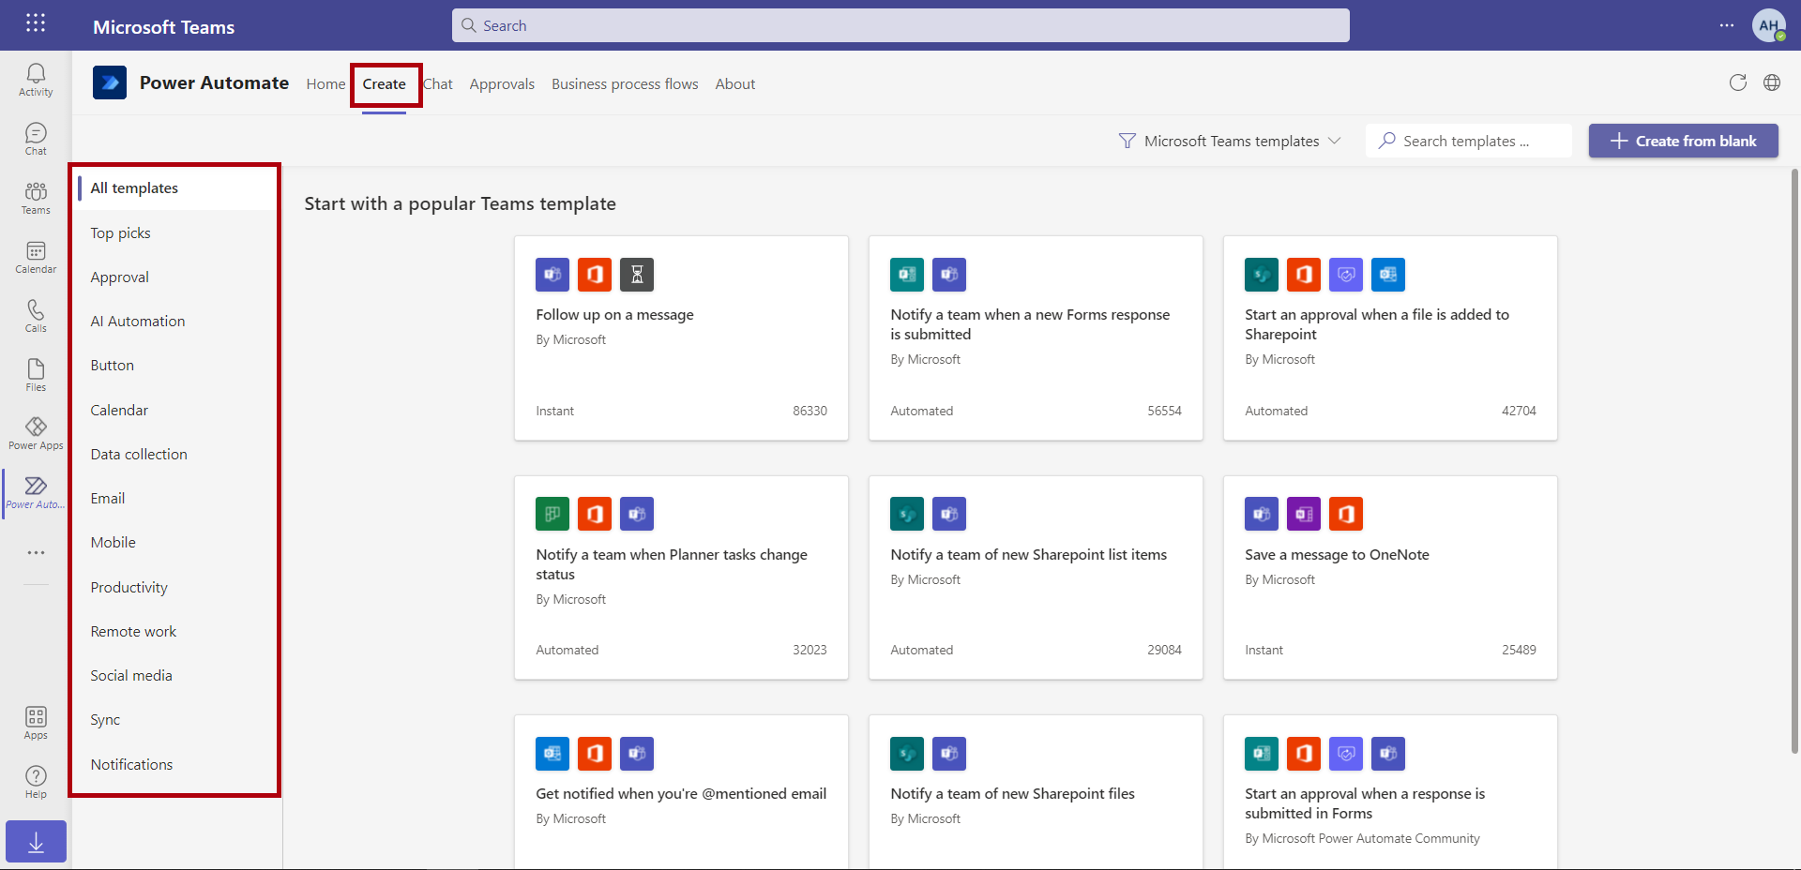This screenshot has width=1801, height=870.
Task: Open Calendar in the left rail
Action: pyautogui.click(x=36, y=257)
